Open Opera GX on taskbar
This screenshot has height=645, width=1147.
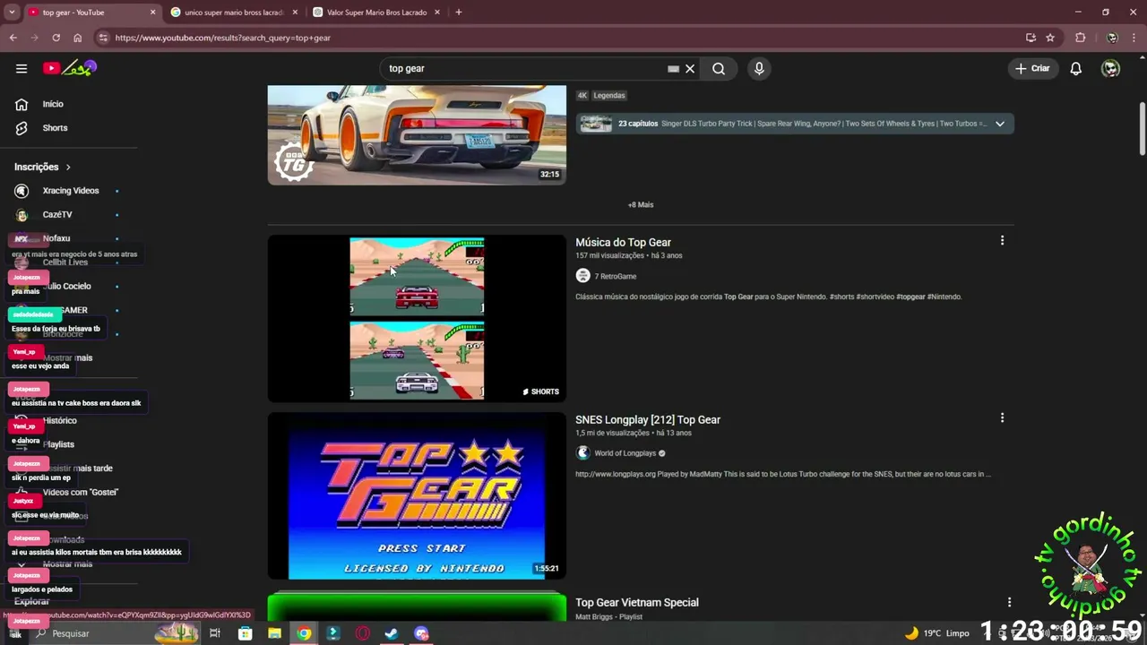coord(363,633)
